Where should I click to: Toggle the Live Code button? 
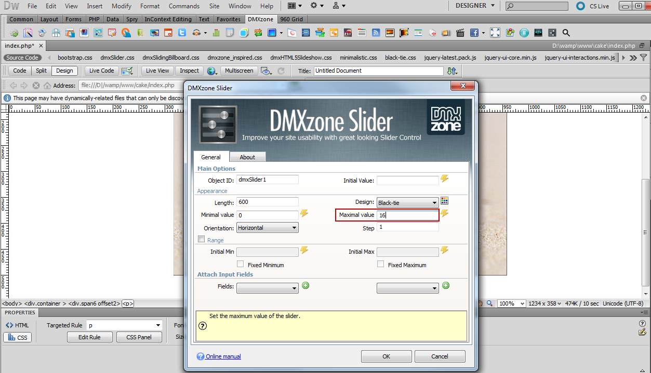102,71
